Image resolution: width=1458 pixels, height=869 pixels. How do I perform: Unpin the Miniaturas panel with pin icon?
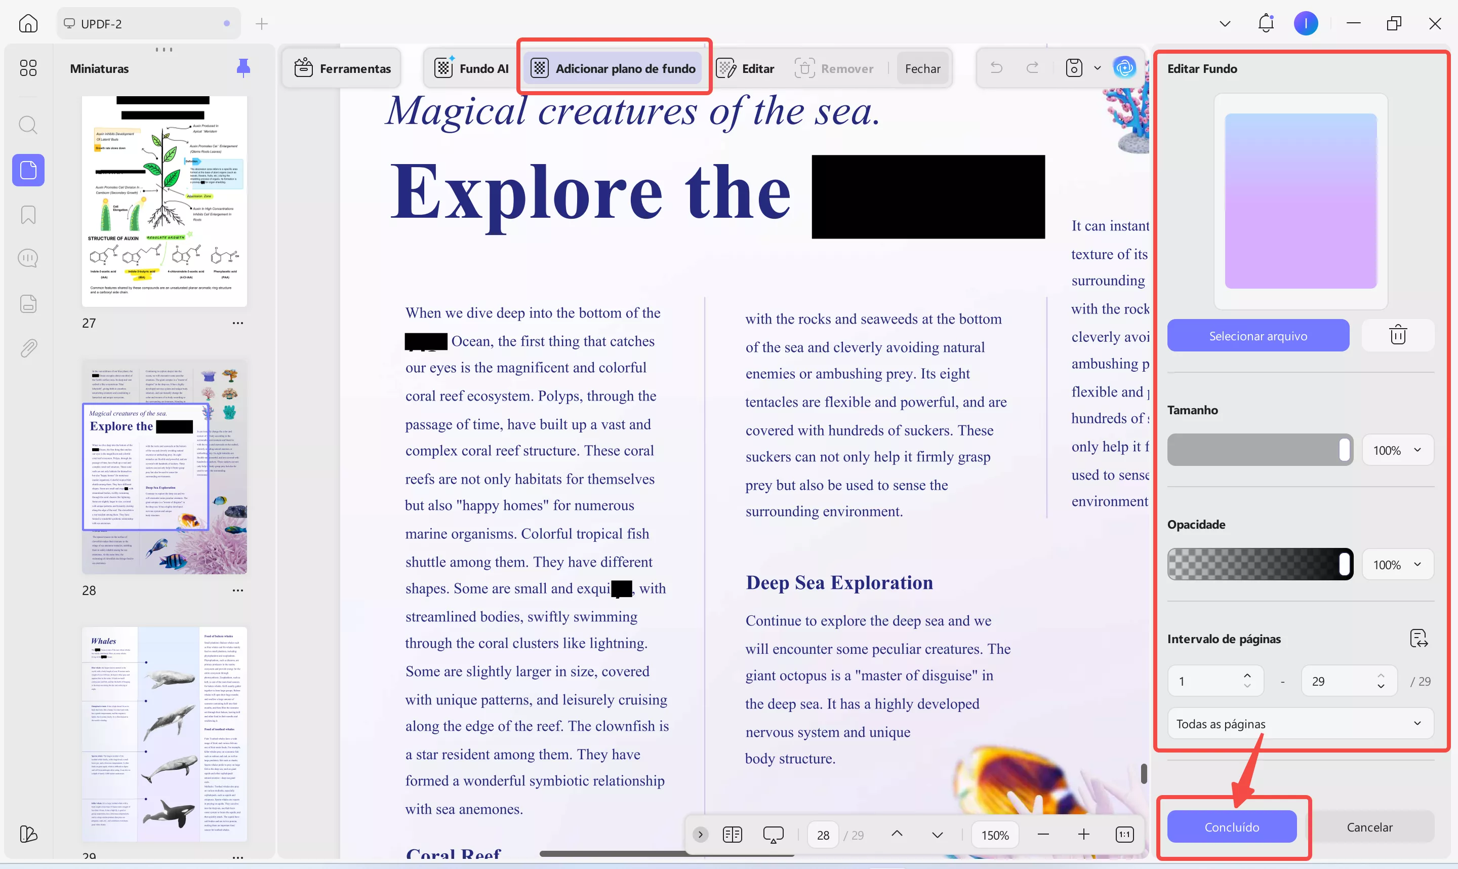pos(243,68)
